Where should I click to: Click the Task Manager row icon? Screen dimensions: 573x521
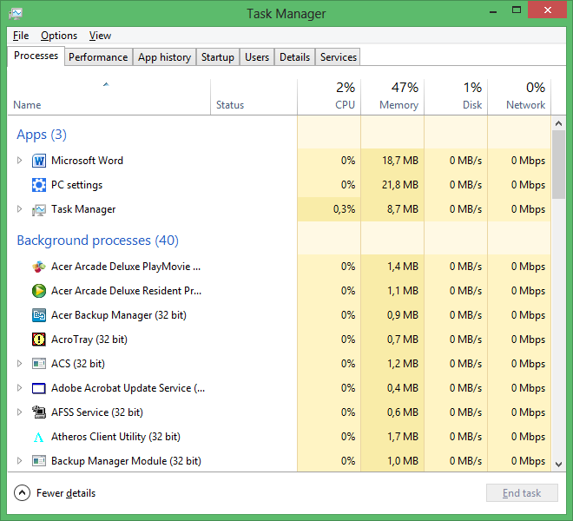(x=39, y=209)
